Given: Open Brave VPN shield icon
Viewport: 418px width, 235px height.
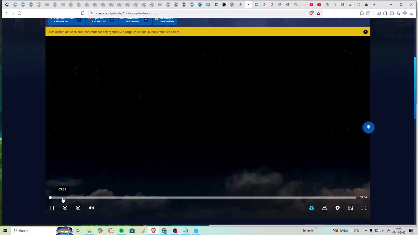Looking at the screenshot, I should pyautogui.click(x=405, y=13).
